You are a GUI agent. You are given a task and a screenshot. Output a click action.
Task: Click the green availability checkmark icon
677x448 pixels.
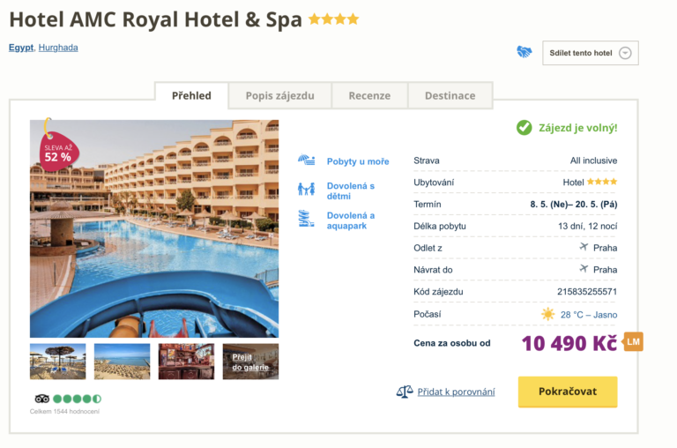point(524,128)
